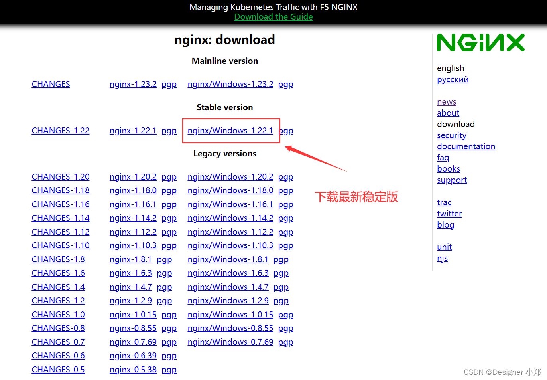
Task: Download nginx/Windows-1.16.1
Action: coord(230,204)
